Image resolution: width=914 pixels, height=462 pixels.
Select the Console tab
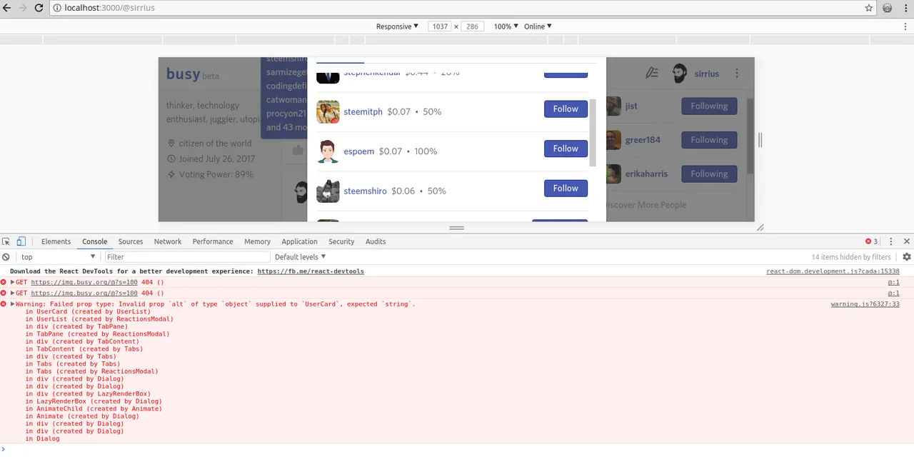click(94, 241)
